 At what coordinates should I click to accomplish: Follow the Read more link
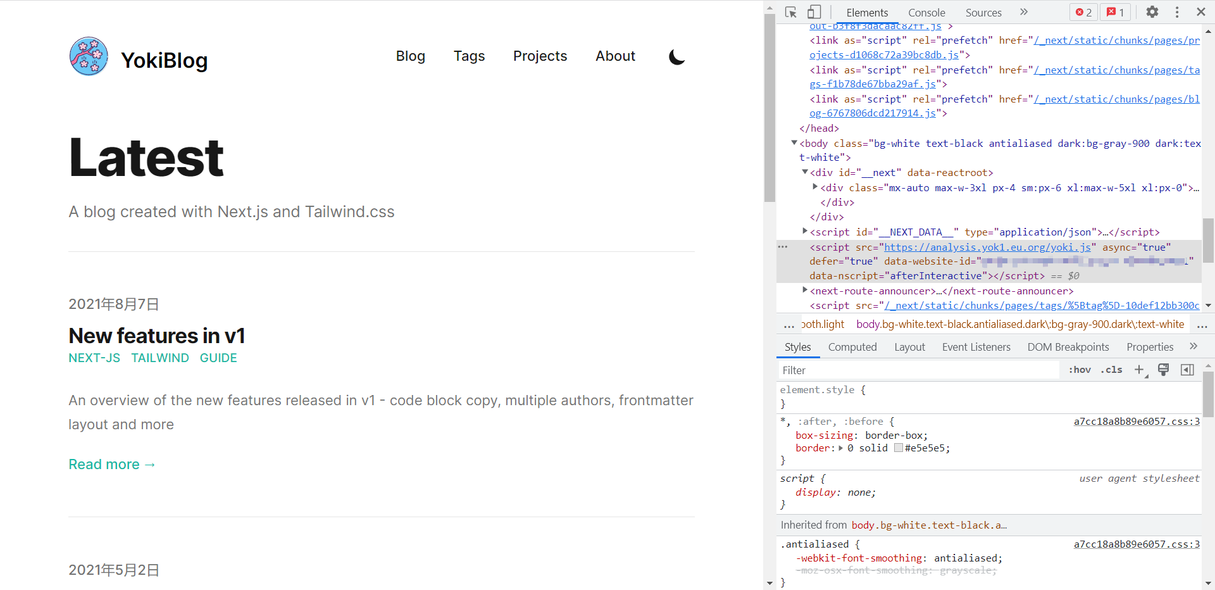point(112,464)
